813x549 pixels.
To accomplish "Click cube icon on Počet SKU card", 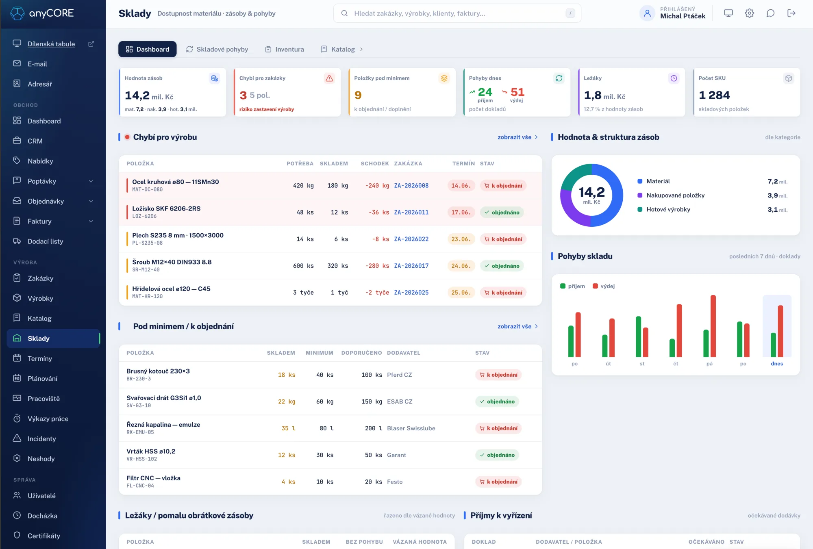I will 789,78.
